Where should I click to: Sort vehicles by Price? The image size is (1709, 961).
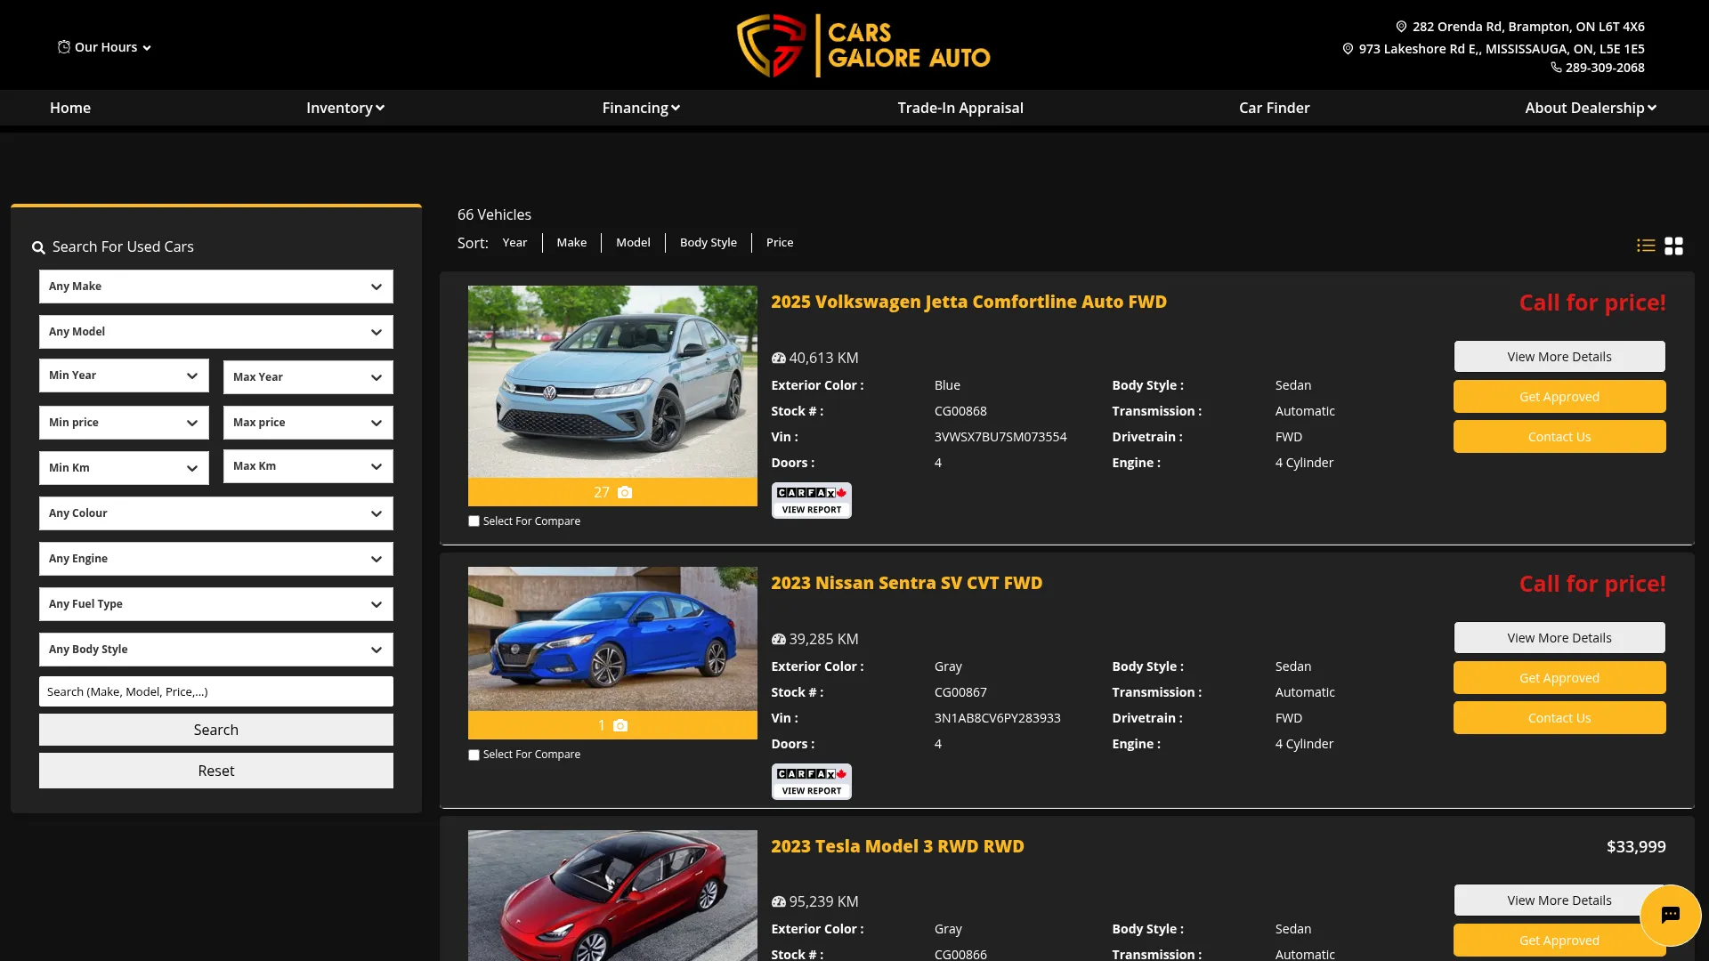coord(780,243)
